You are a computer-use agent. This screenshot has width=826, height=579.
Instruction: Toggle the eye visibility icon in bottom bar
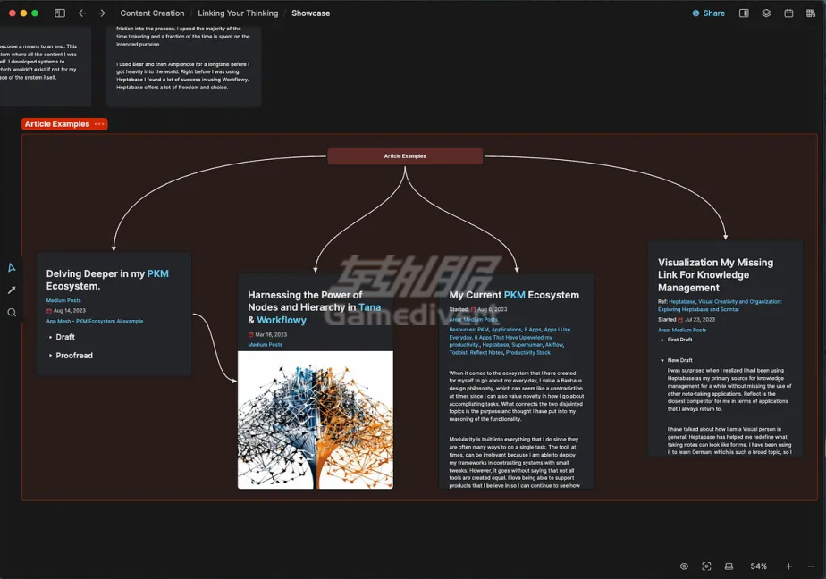click(684, 566)
